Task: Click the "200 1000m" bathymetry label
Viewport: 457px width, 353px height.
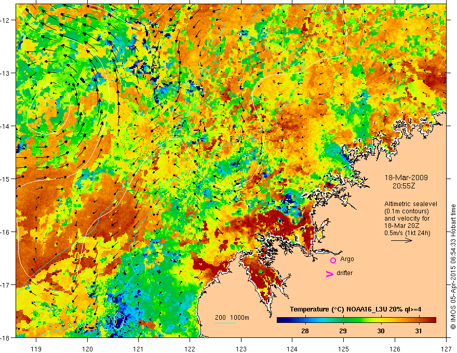Action: pyautogui.click(x=232, y=318)
